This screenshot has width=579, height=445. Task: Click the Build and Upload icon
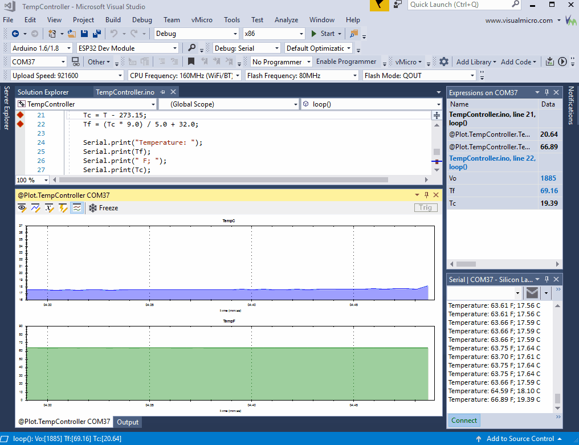[549, 62]
